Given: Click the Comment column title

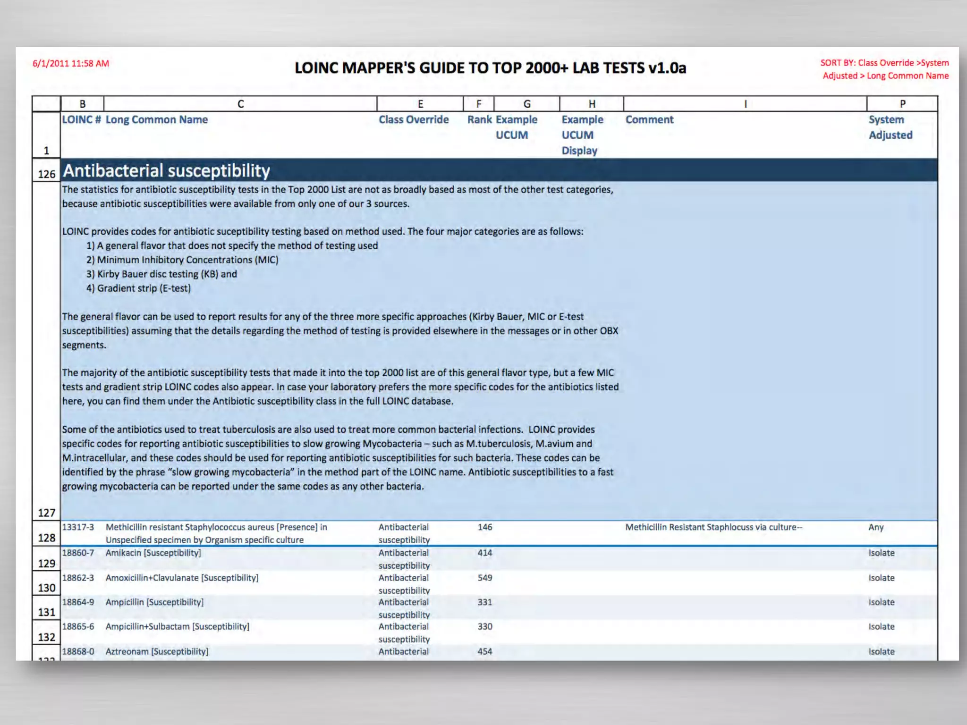Looking at the screenshot, I should tap(649, 120).
